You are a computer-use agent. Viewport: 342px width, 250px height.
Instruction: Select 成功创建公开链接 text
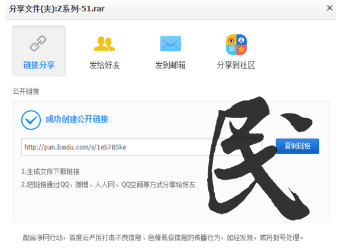tap(77, 119)
